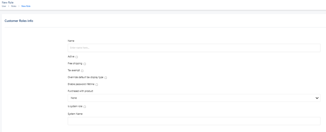The width and height of the screenshot is (326, 132).
Task: Click the Customer Roles info heading
Action: point(19,21)
